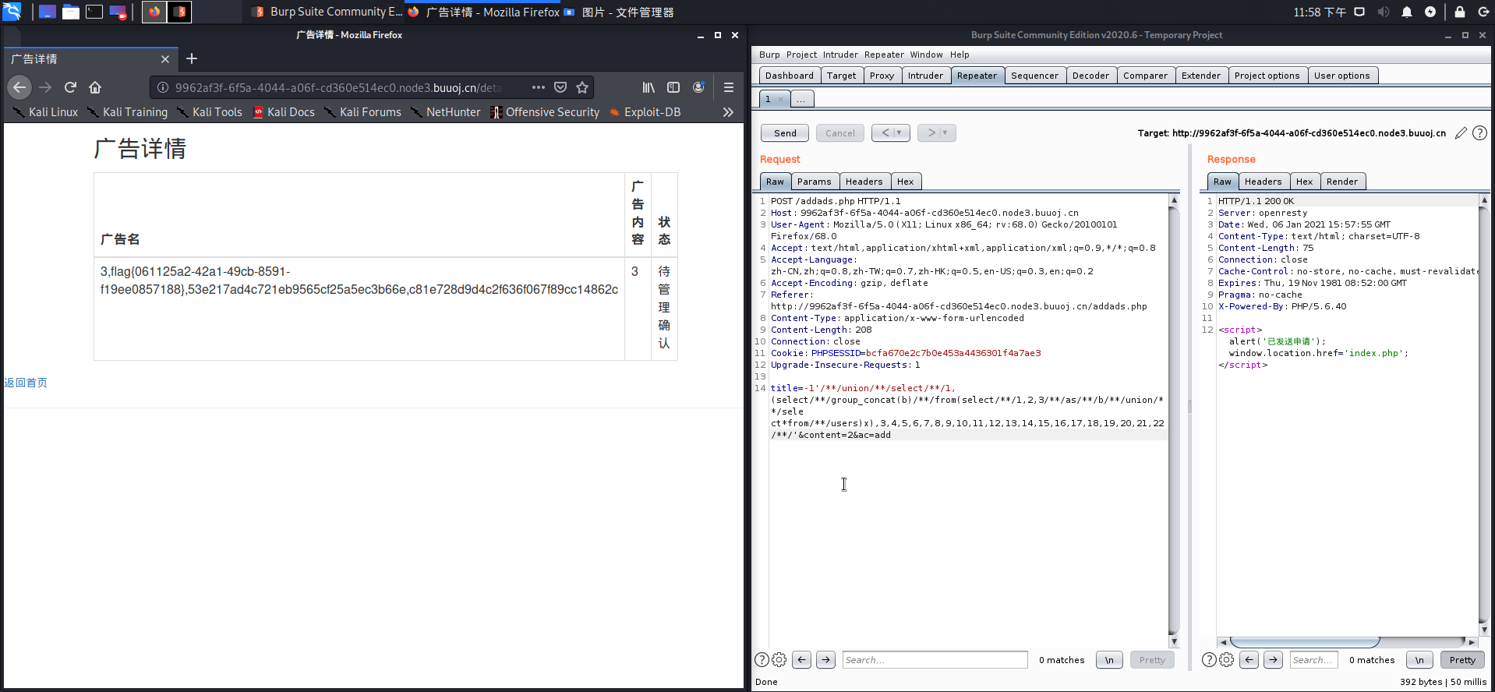Click the Firefox forward arrow button
Screen dimensions: 1495x692
(45, 87)
